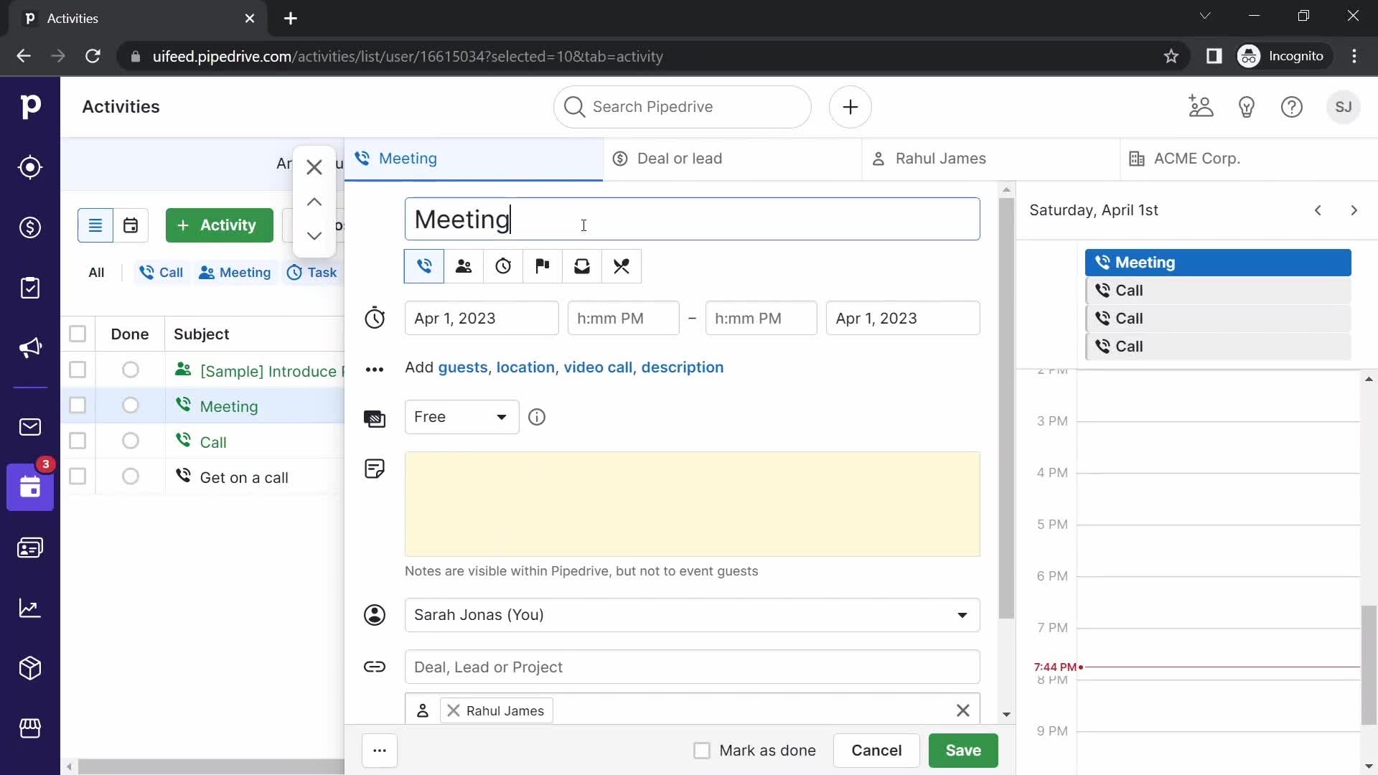The height and width of the screenshot is (775, 1378).
Task: Select the Task clock activity type icon
Action: 503,266
